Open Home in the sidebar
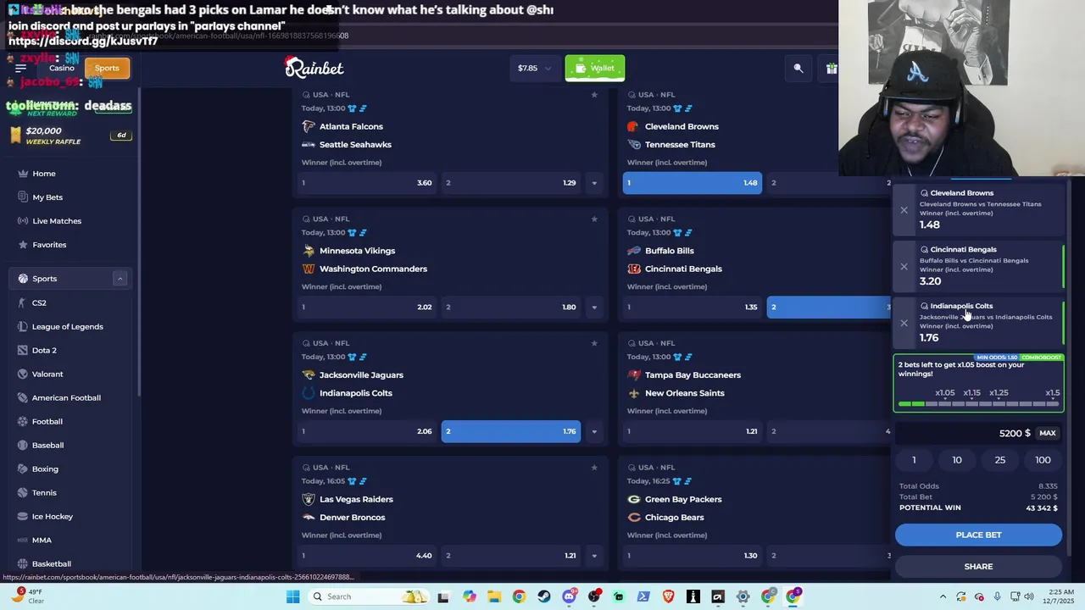This screenshot has width=1085, height=610. tap(44, 174)
